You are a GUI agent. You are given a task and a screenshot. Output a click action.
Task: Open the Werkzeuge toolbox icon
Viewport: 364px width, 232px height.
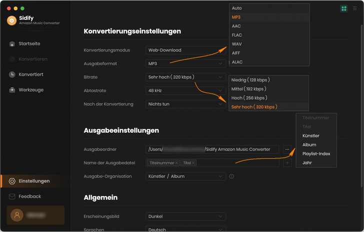click(12, 90)
